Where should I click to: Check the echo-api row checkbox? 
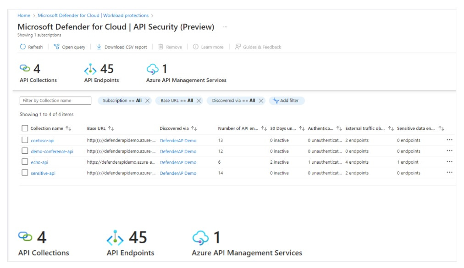pos(25,162)
